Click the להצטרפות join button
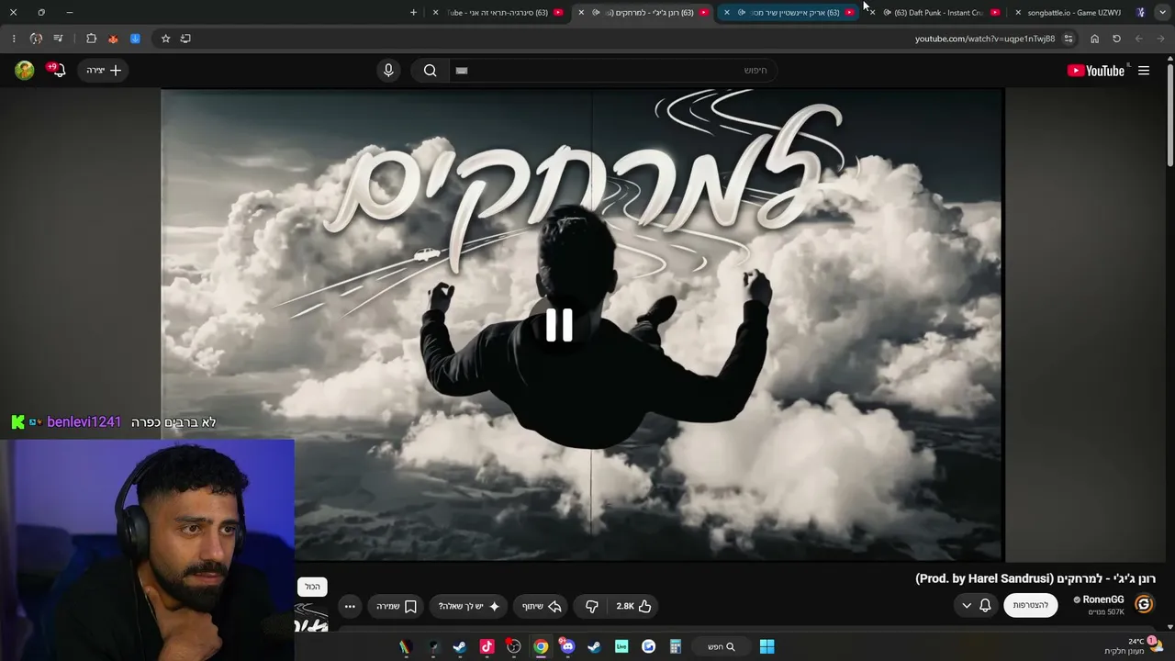The image size is (1175, 661). coord(1031,605)
